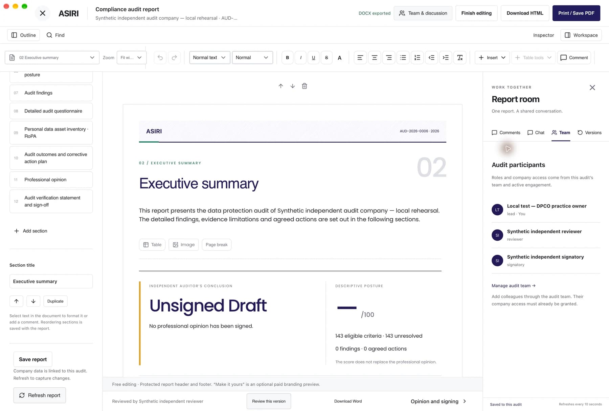Click Finish editing button
609x411 pixels.
(476, 13)
